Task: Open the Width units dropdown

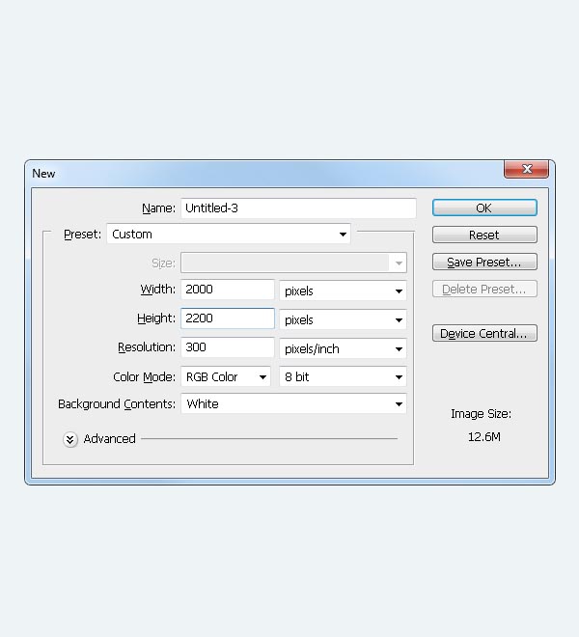Action: point(343,291)
